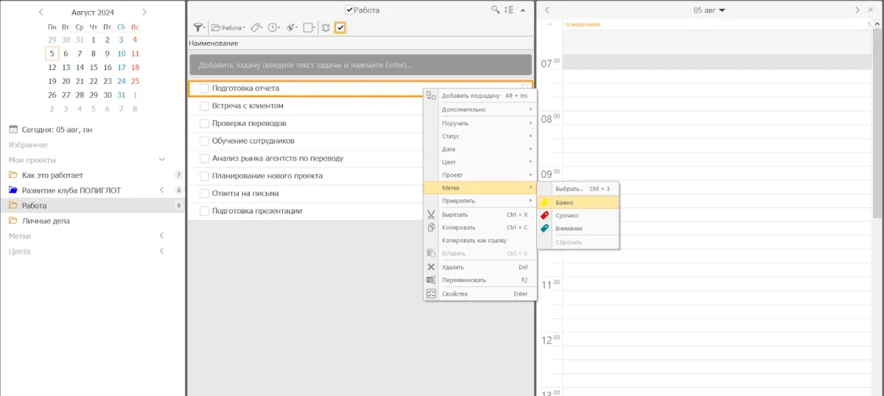Collapse the Мои проекты section

click(162, 160)
